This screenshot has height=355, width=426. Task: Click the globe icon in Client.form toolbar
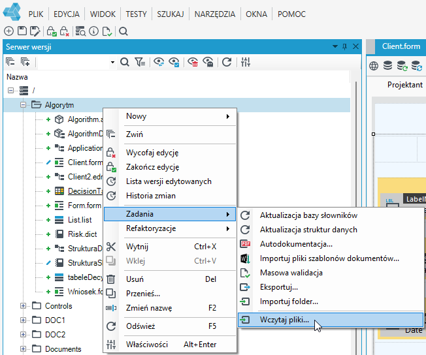374,66
